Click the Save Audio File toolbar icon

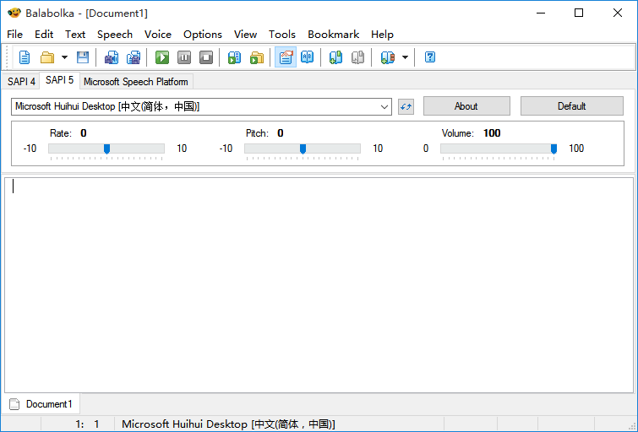coord(111,57)
